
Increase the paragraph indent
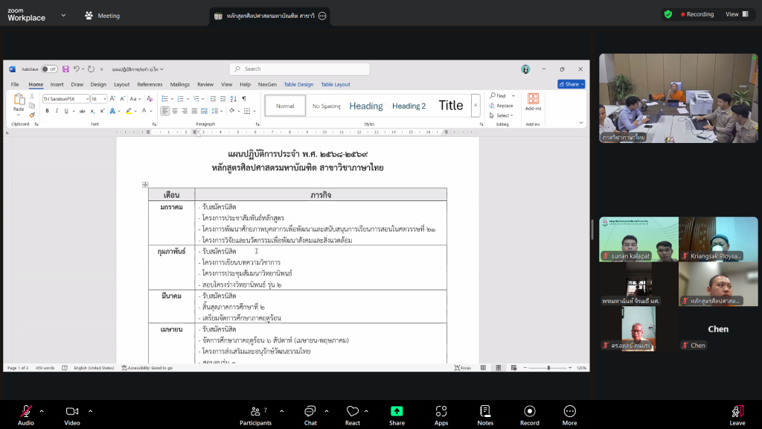click(x=222, y=99)
